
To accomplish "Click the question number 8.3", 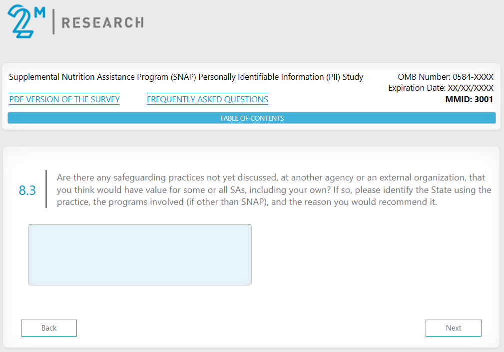I will coord(27,190).
